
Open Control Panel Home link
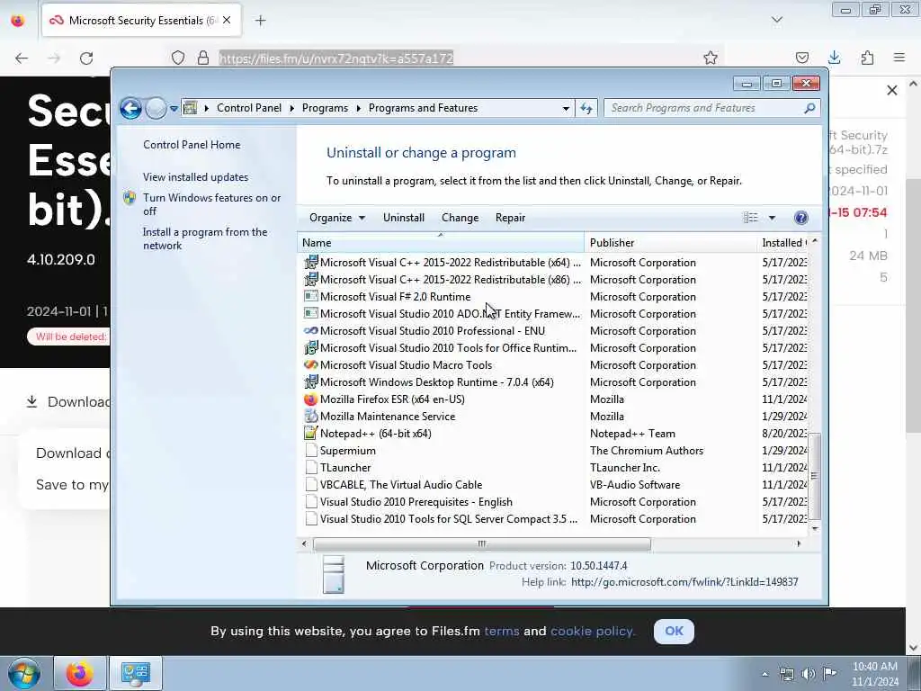click(x=192, y=145)
